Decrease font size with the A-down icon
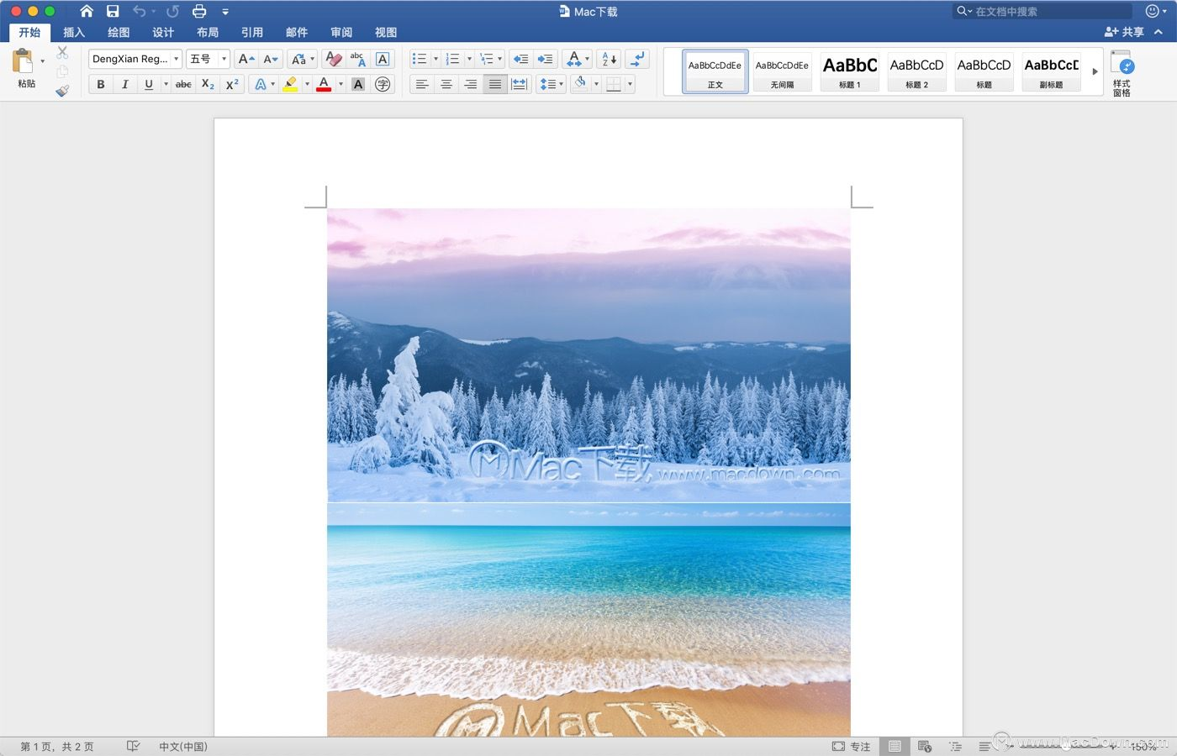Screen dimensions: 1177x756 point(271,59)
